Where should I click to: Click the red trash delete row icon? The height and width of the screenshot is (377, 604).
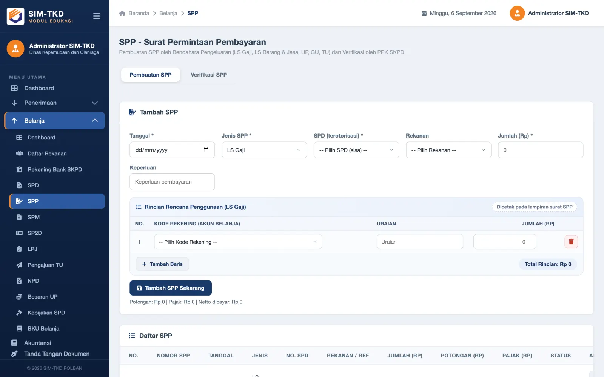point(571,242)
